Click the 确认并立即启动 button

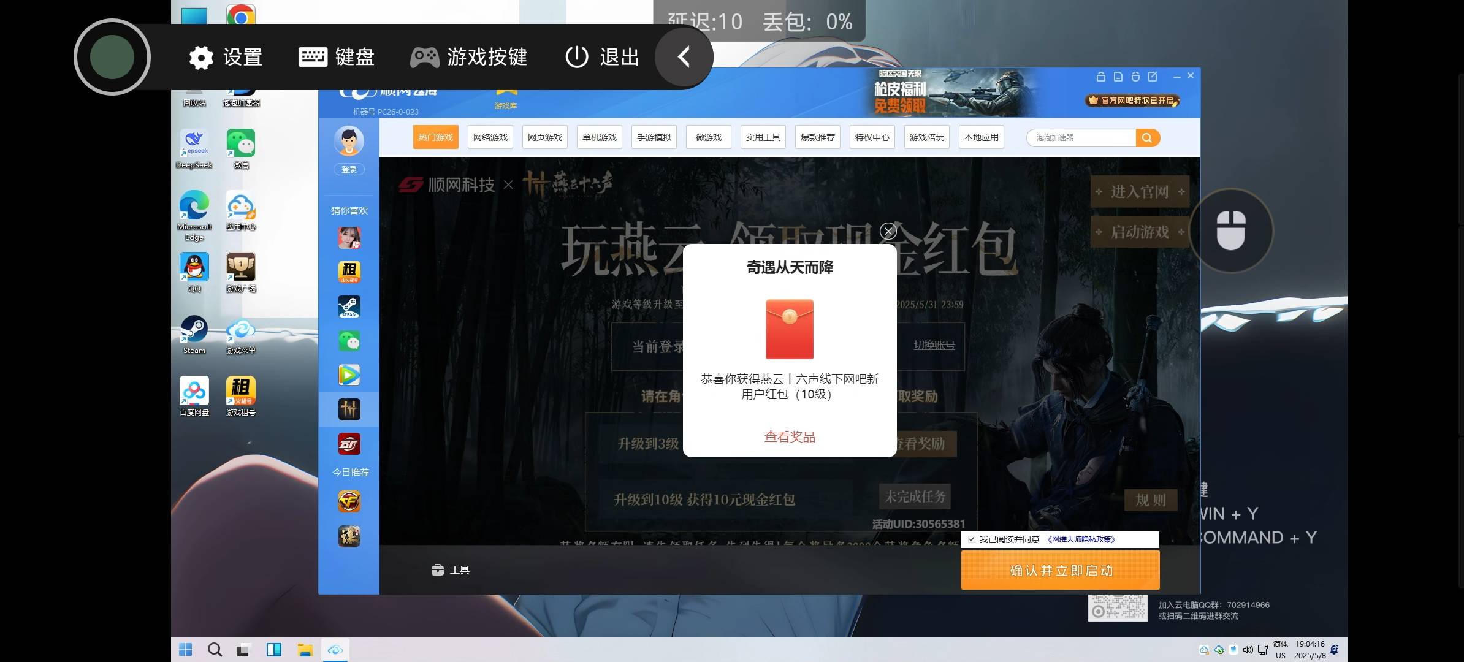pos(1061,571)
